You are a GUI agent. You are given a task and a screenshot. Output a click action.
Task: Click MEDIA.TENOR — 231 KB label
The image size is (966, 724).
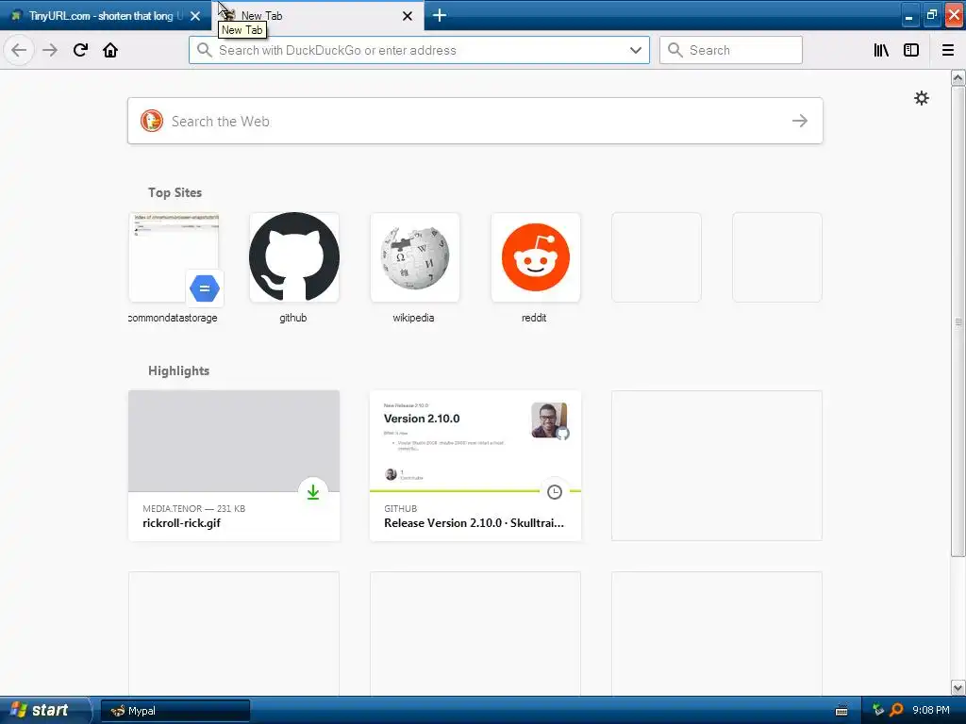(x=194, y=508)
